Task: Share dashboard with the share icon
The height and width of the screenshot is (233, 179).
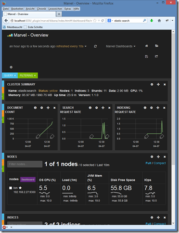Action: pos(156,56)
